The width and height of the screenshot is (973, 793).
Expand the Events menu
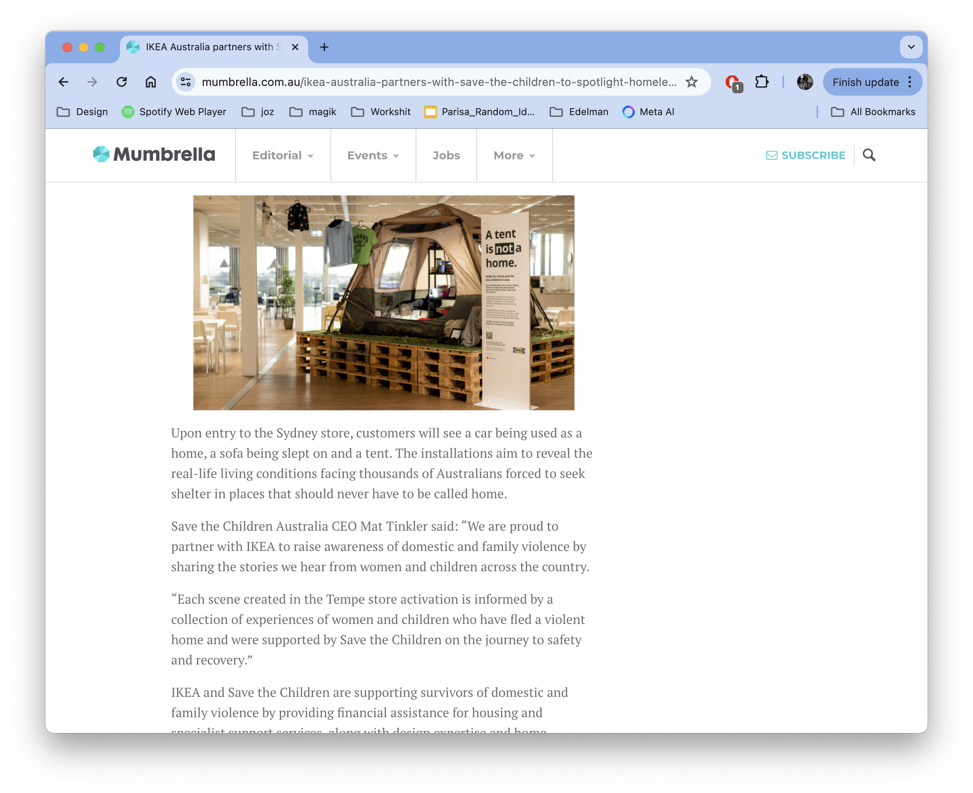point(373,155)
